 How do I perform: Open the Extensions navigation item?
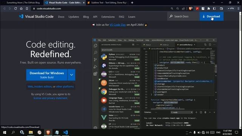tap(108, 17)
